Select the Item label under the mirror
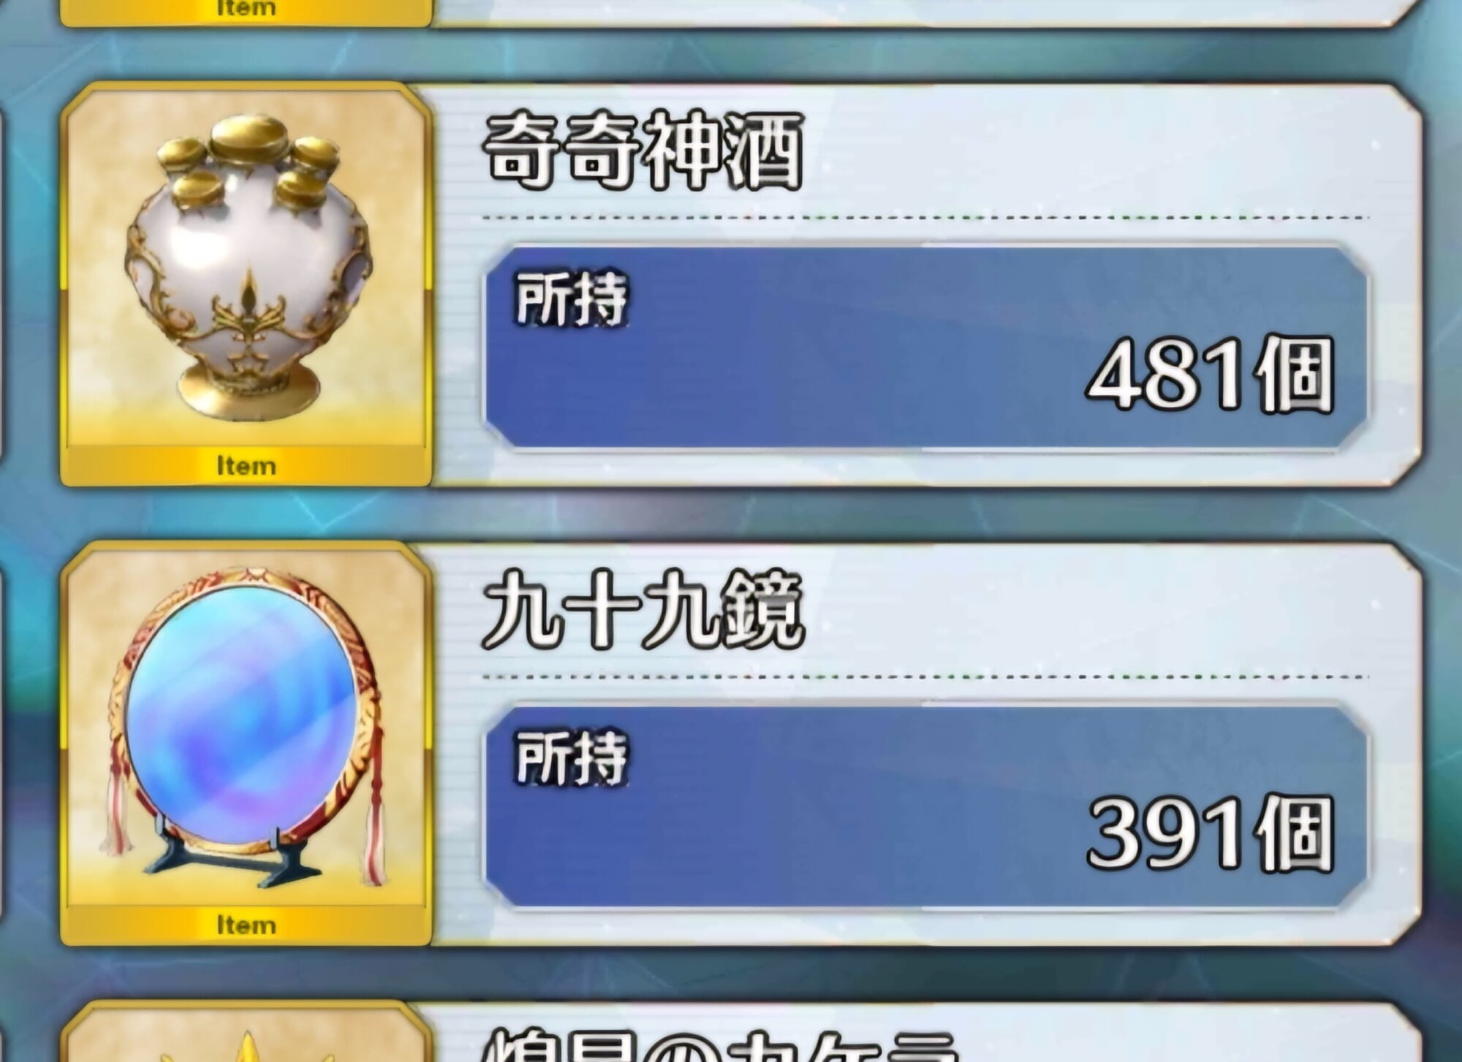The image size is (1462, 1062). [x=246, y=925]
